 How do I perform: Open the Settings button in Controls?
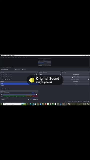click(x=76, y=84)
